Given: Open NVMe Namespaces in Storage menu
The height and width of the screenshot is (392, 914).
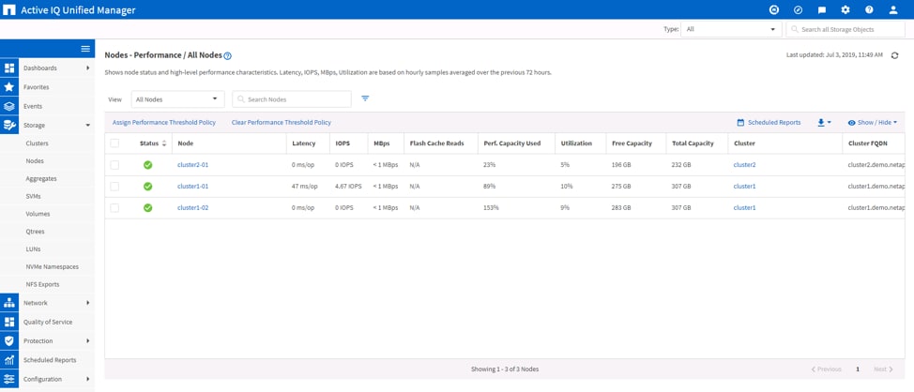Looking at the screenshot, I should coord(52,266).
